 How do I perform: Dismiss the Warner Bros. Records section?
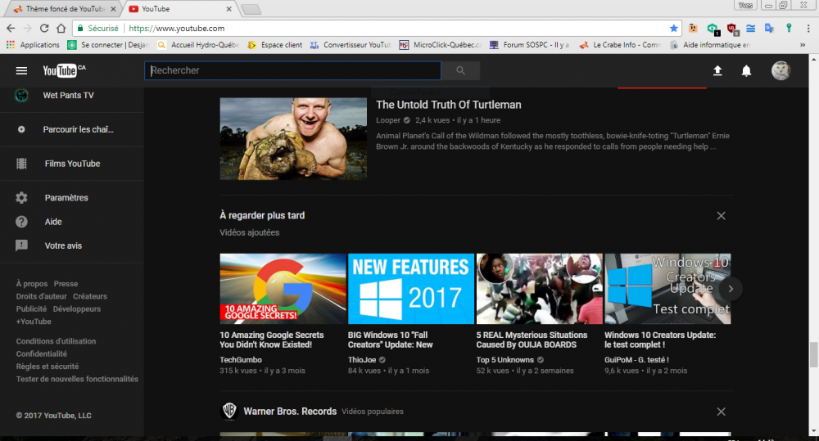pyautogui.click(x=721, y=412)
